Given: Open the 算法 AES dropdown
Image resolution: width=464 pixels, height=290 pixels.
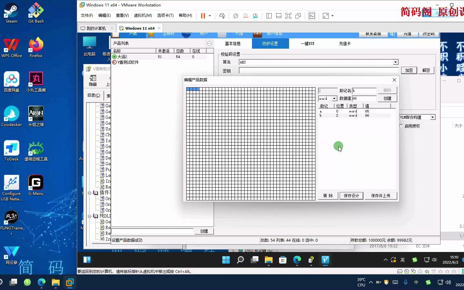Looking at the screenshot, I should click(395, 62).
